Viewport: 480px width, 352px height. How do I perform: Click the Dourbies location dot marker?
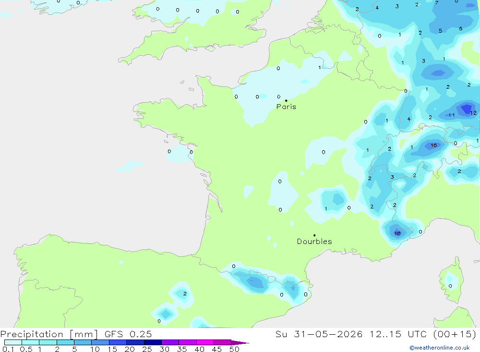[314, 235]
